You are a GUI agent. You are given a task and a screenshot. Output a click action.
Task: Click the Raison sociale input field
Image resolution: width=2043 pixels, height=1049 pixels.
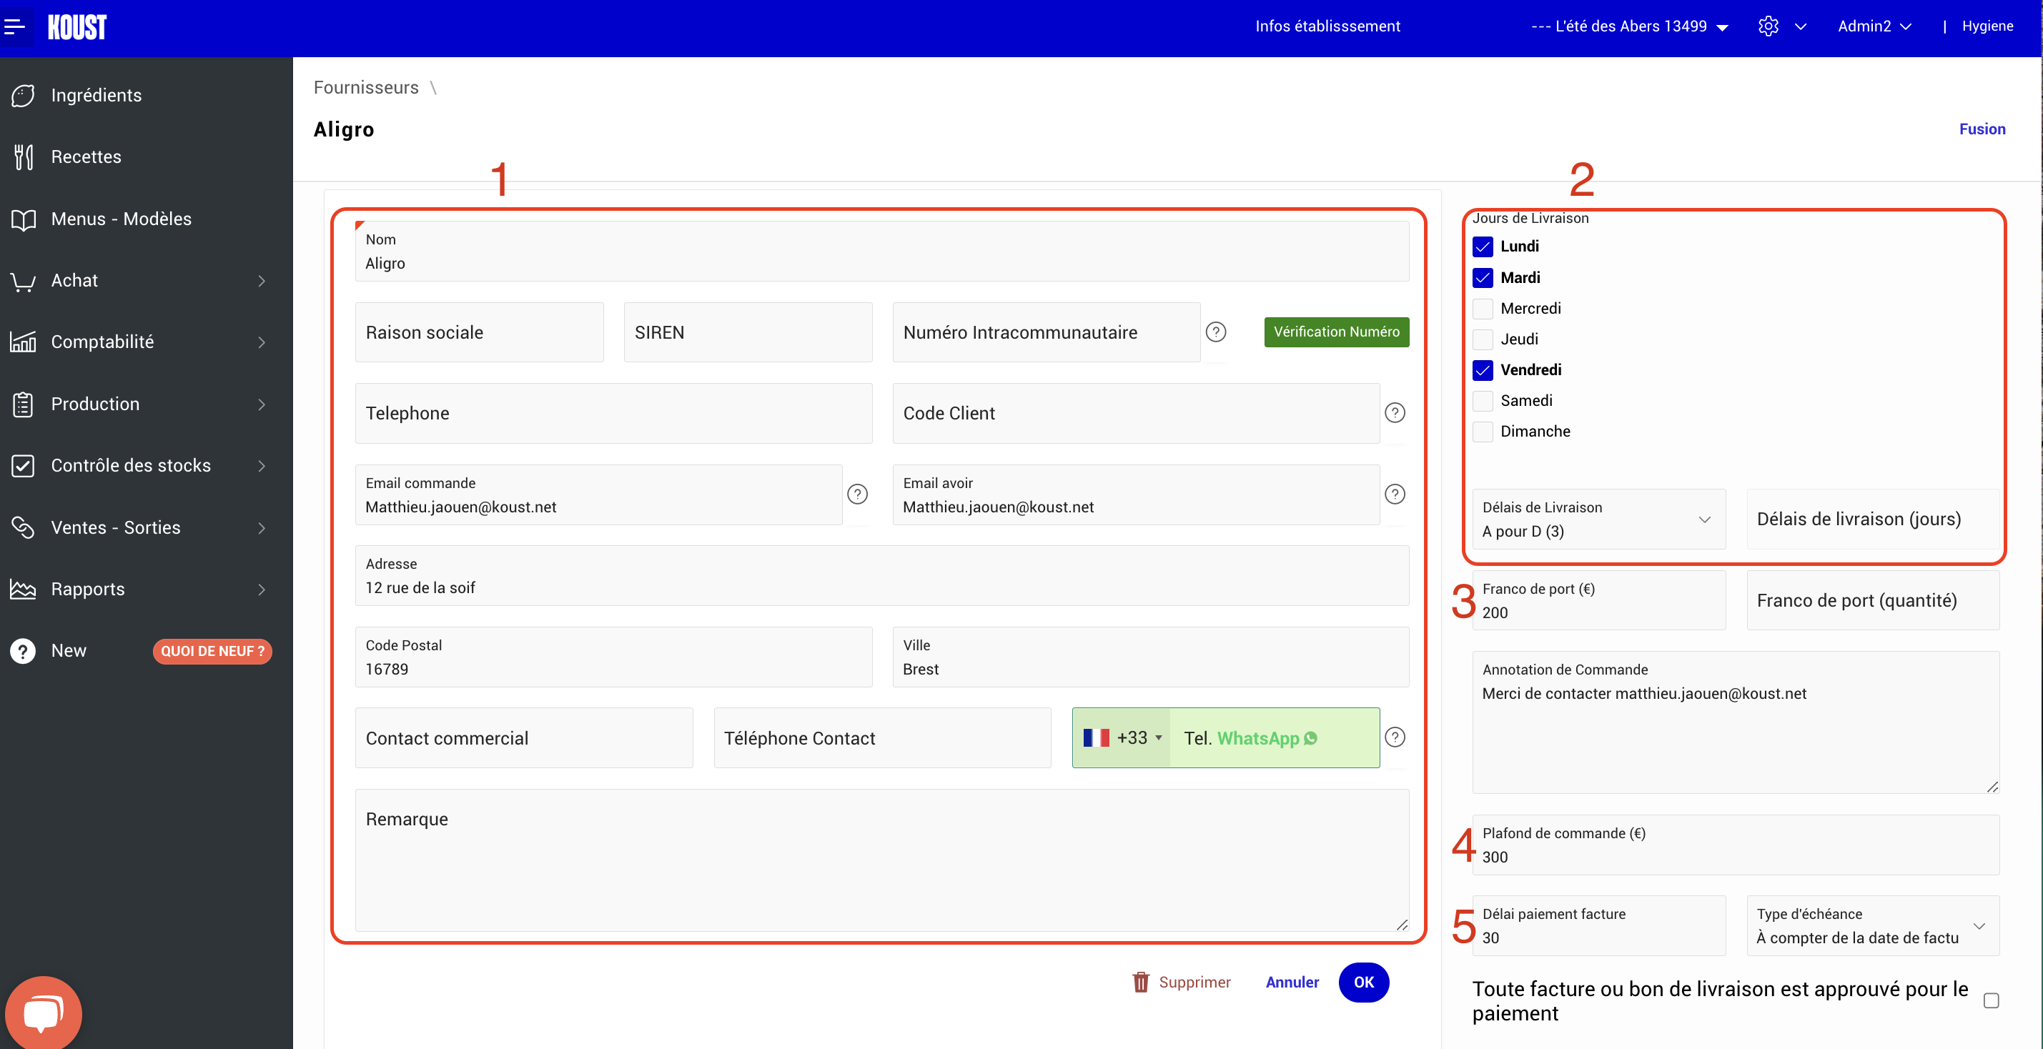(479, 332)
